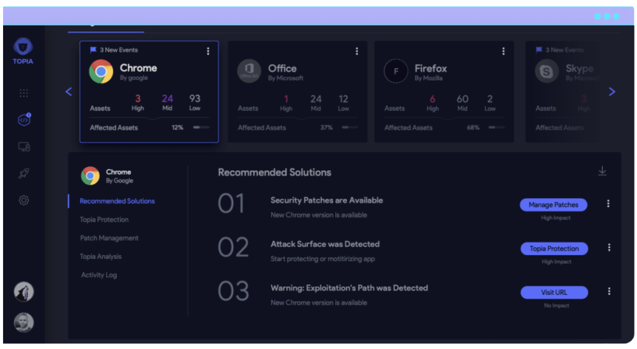Click the Manage Patches button
The width and height of the screenshot is (637, 349).
click(x=554, y=205)
